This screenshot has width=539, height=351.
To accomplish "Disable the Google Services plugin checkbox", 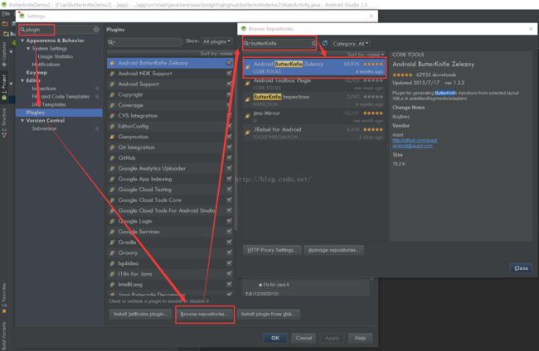I will 229,232.
